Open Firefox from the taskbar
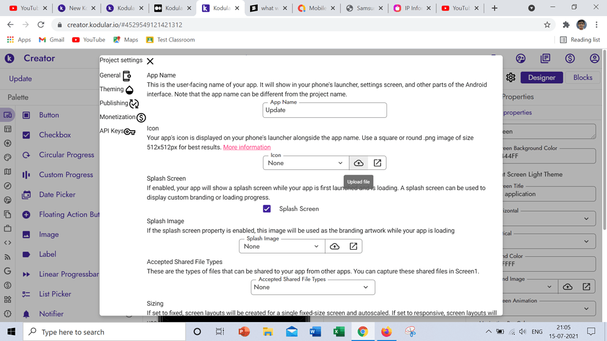The height and width of the screenshot is (341, 607). pos(386,332)
